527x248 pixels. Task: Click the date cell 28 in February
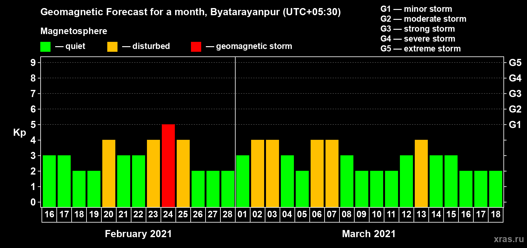[x=228, y=215]
